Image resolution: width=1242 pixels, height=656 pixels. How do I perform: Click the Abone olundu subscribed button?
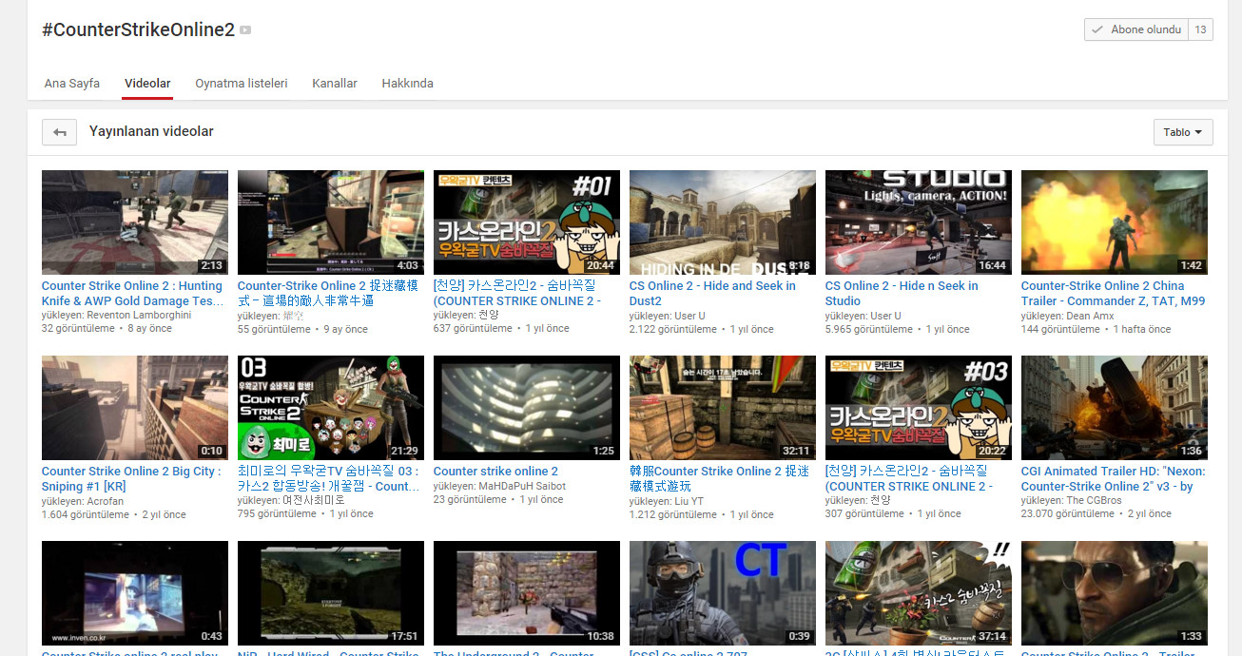click(1136, 29)
